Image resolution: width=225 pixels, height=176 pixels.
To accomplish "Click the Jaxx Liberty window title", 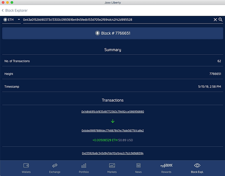I will [x=112, y=3].
